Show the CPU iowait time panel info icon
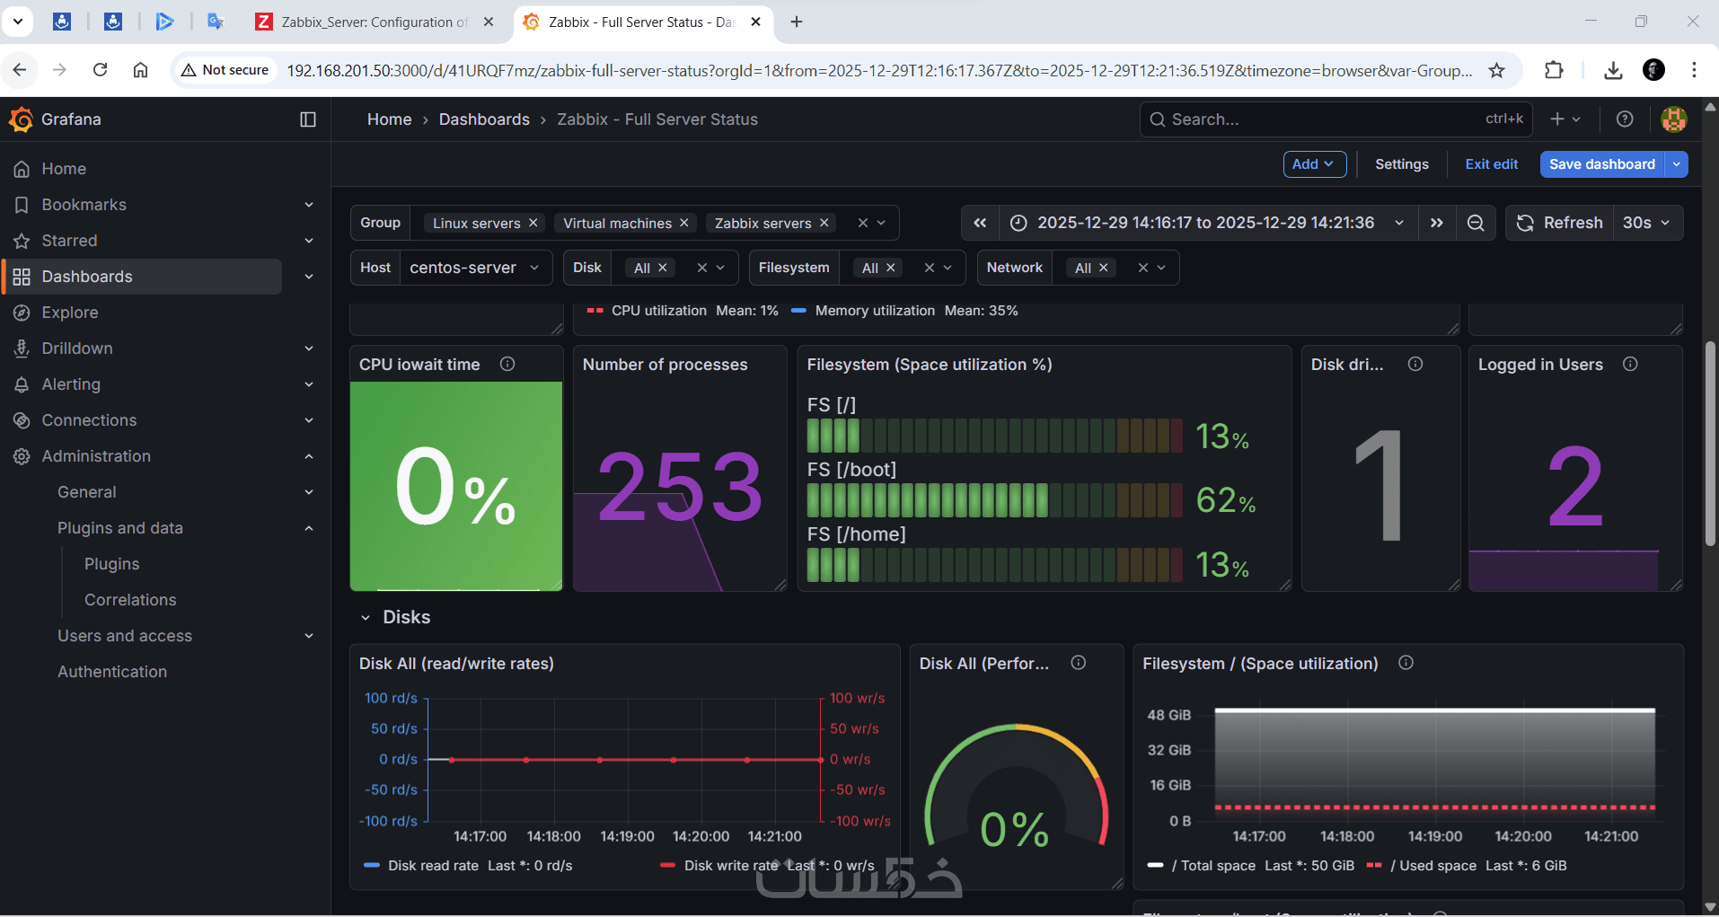1719x917 pixels. click(x=507, y=364)
